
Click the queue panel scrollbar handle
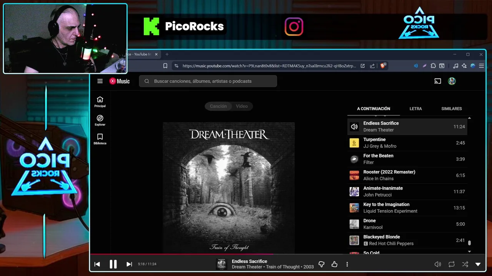(469, 243)
